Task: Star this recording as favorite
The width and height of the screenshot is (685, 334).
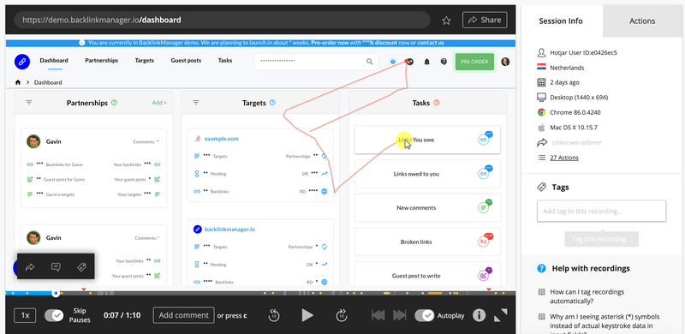Action: 446,20
